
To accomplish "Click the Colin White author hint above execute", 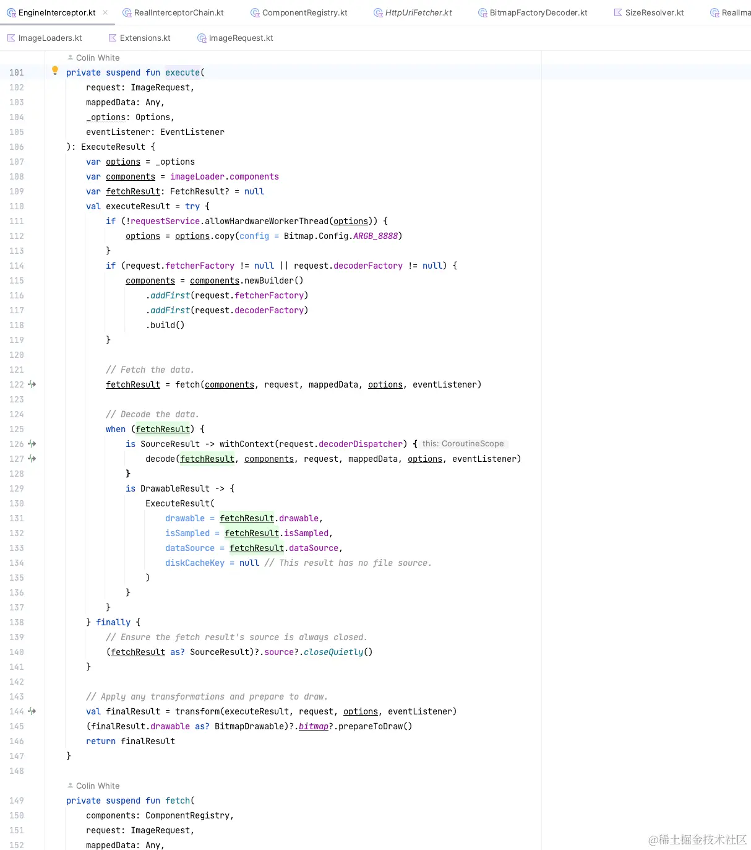I will point(93,58).
